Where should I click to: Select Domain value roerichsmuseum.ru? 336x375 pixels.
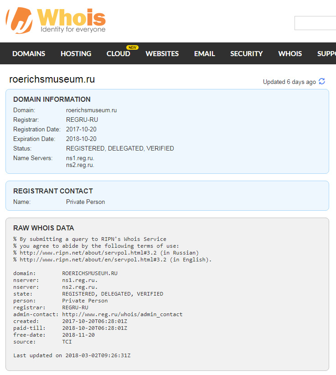click(91, 110)
